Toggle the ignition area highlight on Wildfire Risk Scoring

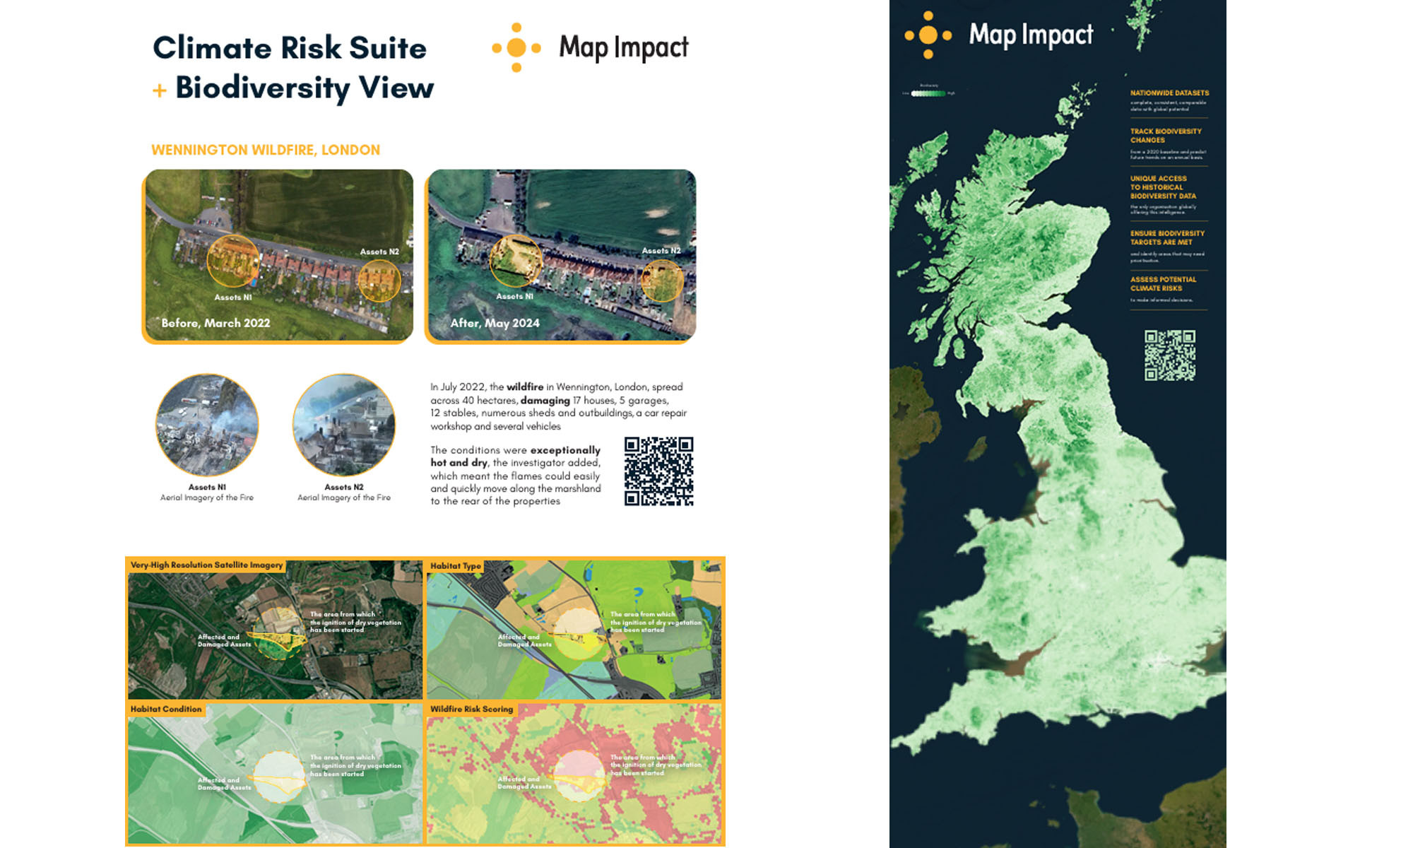577,775
